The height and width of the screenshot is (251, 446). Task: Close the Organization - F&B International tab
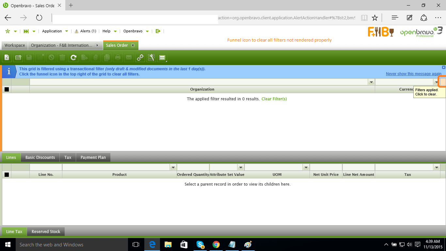[97, 45]
